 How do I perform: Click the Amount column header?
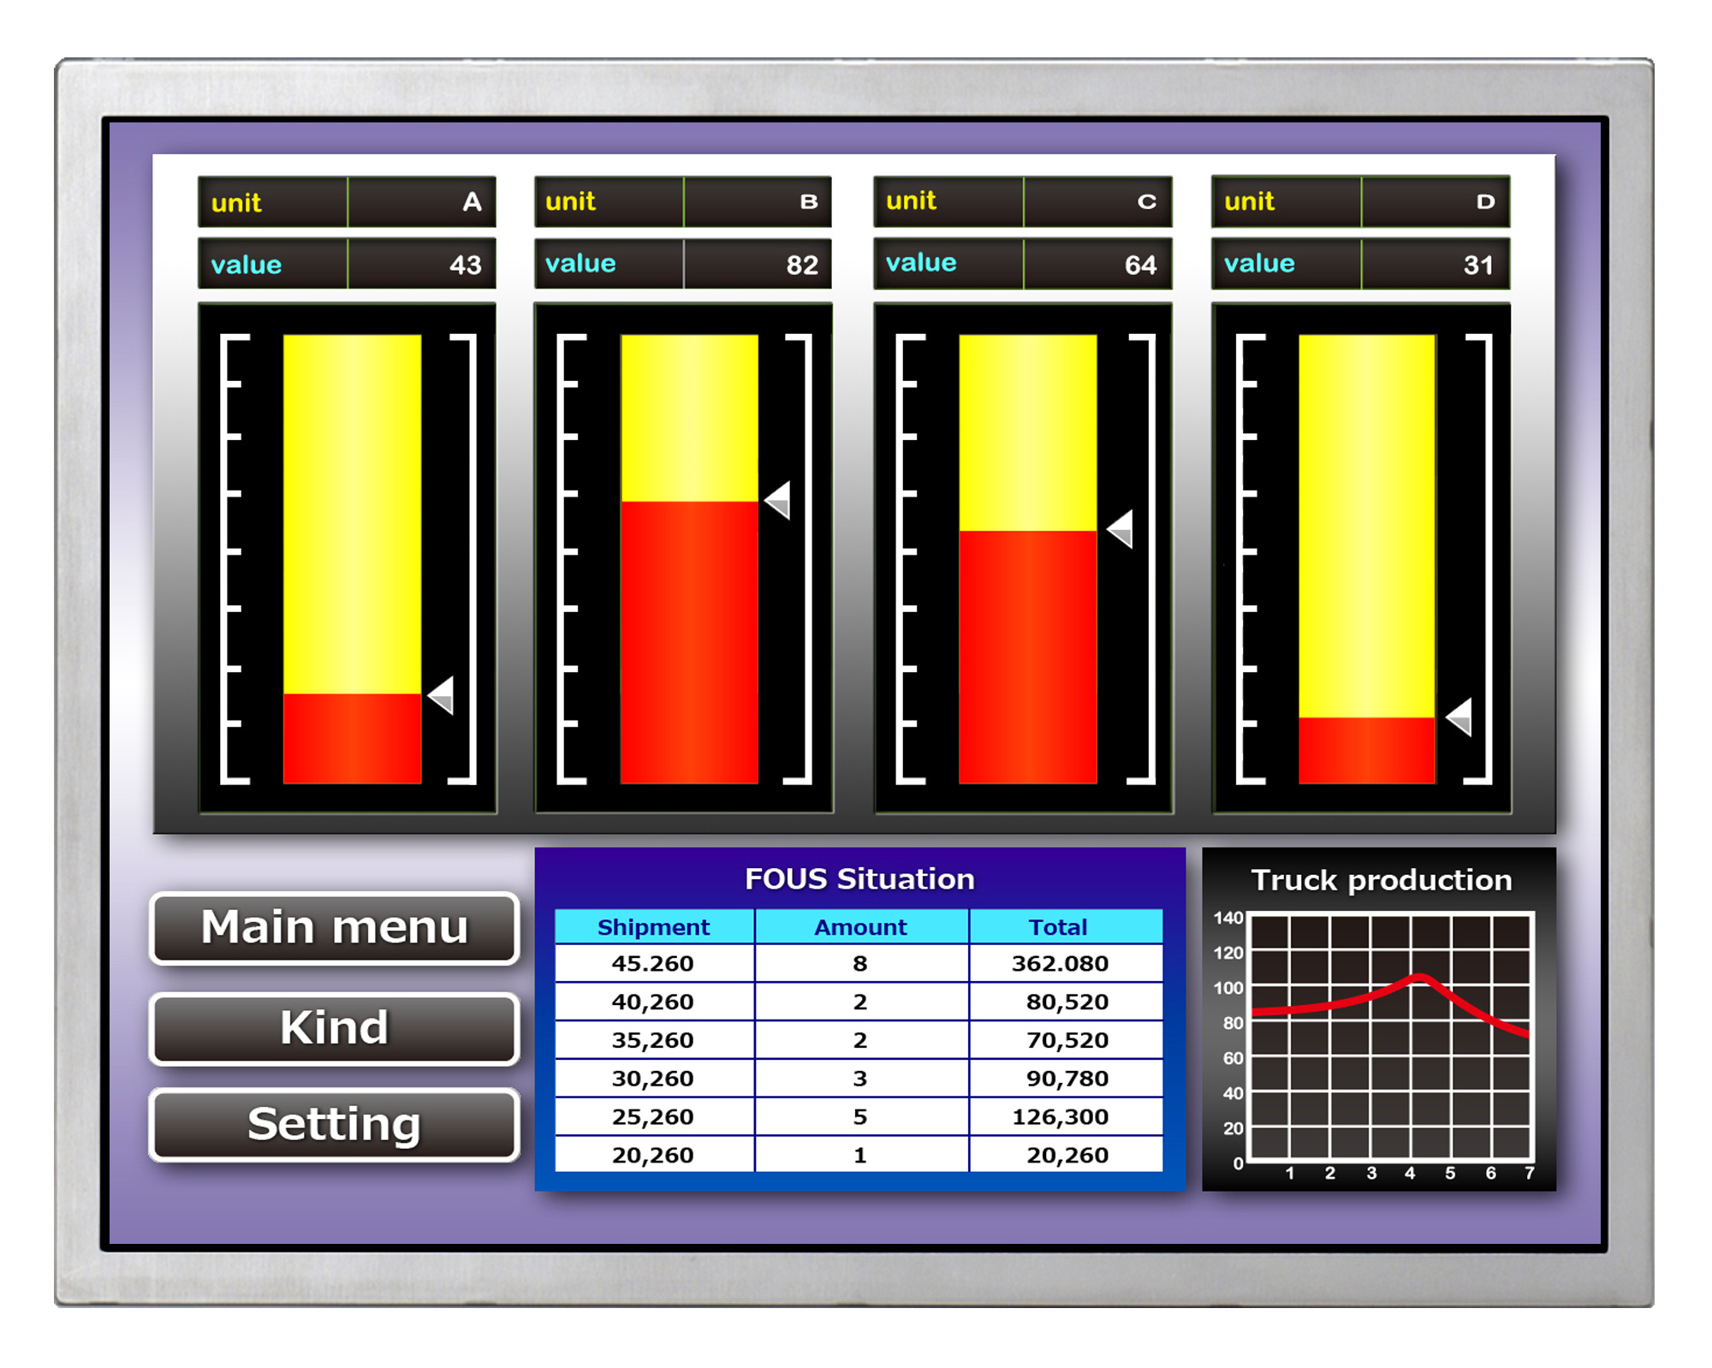(x=860, y=927)
